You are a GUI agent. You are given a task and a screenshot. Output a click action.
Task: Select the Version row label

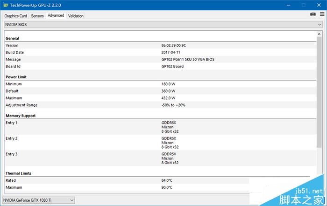[x=12, y=45]
